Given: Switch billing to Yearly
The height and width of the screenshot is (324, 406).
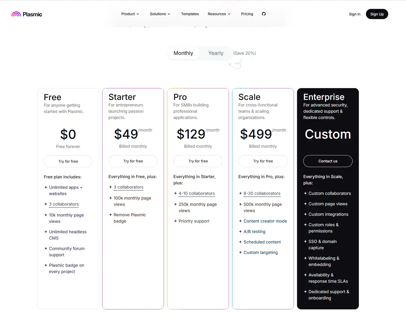Looking at the screenshot, I should point(216,53).
